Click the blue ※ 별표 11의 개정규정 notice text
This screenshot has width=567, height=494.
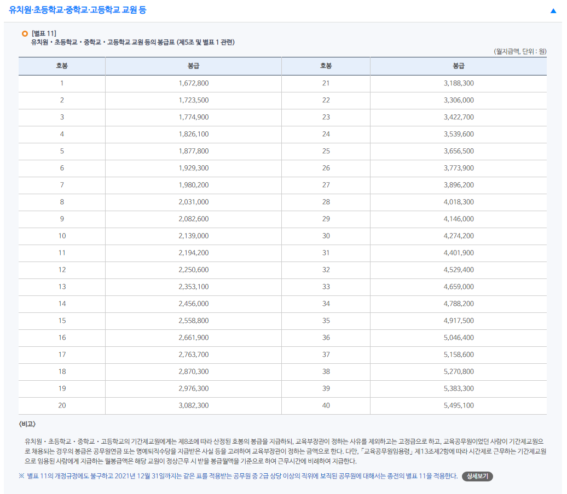(238, 476)
